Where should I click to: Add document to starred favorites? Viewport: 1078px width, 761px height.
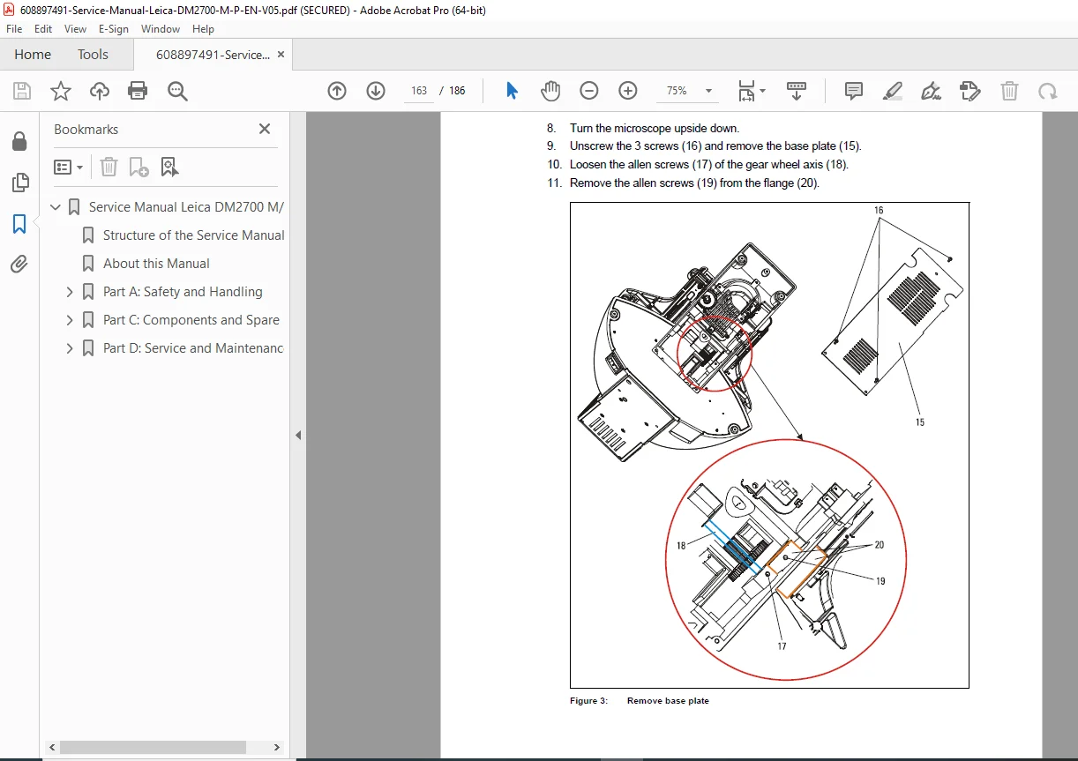pyautogui.click(x=61, y=91)
